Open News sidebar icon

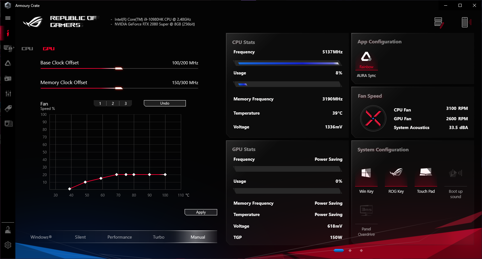coord(8,123)
